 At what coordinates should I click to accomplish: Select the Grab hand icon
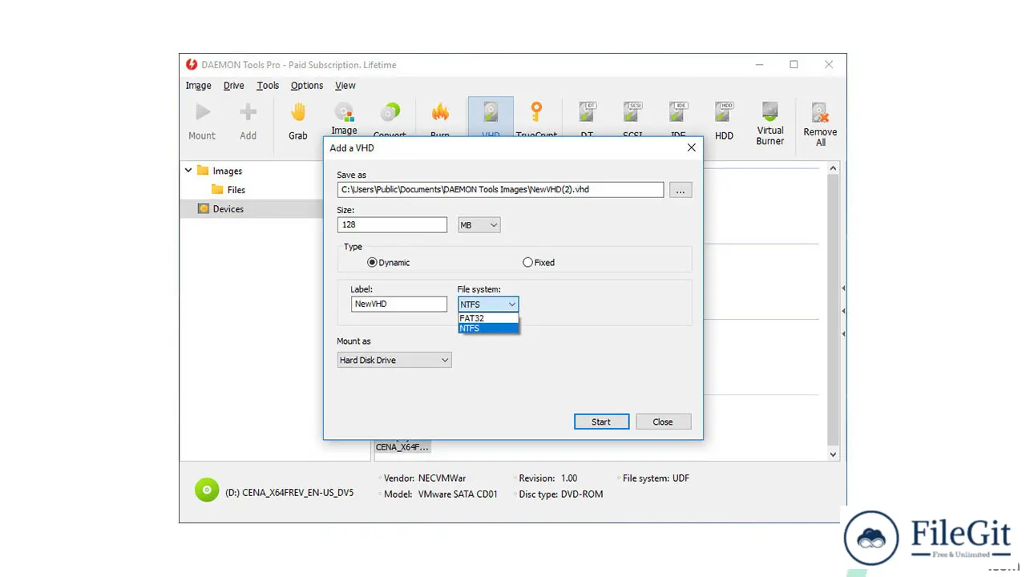(x=298, y=112)
